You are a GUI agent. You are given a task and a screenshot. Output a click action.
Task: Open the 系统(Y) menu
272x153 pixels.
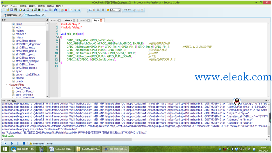[50, 6]
